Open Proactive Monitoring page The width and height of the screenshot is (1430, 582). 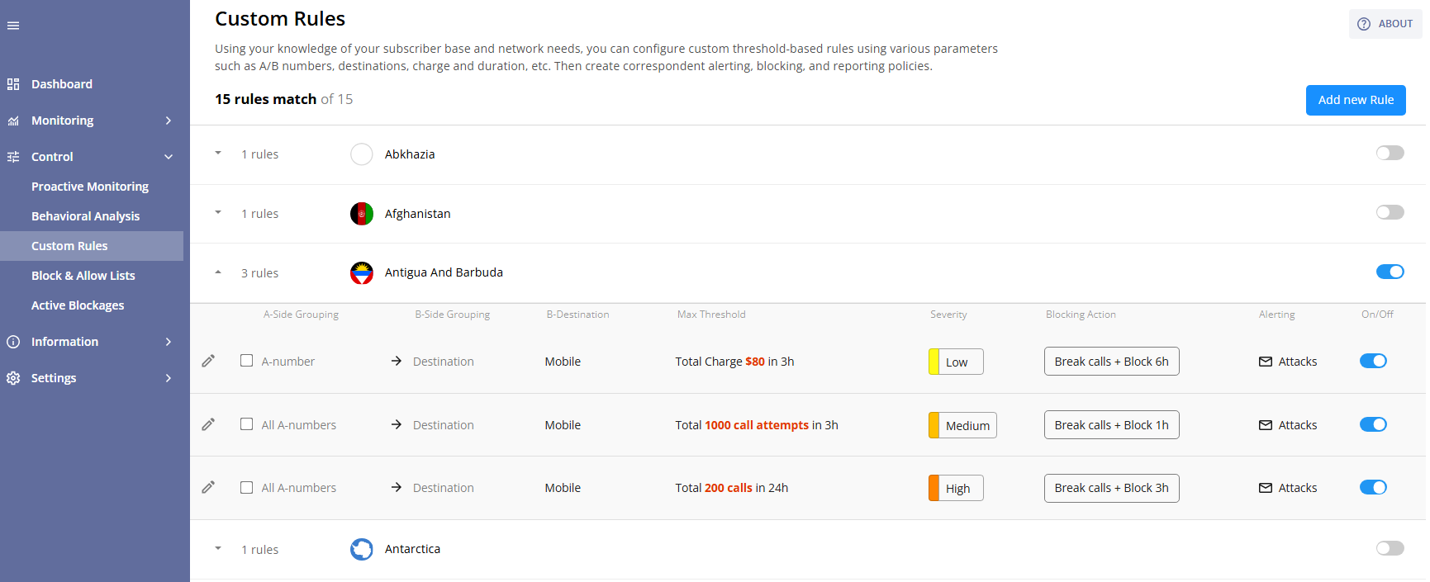click(x=90, y=187)
